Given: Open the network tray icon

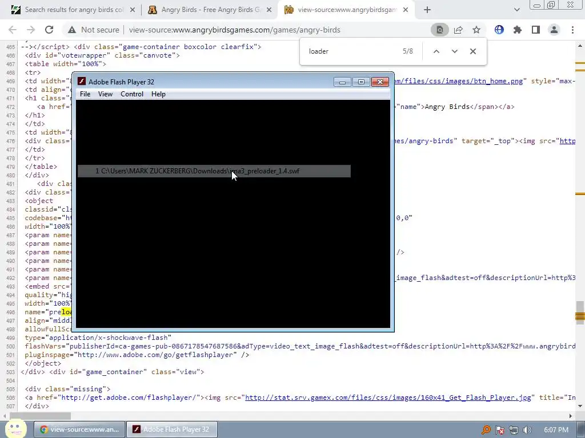Looking at the screenshot, I should point(514,430).
